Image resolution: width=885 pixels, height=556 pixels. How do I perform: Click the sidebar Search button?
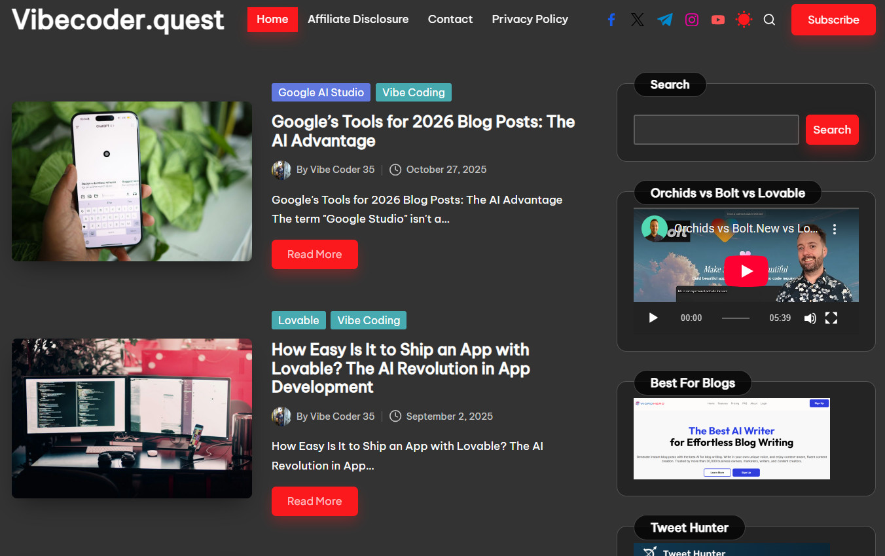(x=832, y=130)
